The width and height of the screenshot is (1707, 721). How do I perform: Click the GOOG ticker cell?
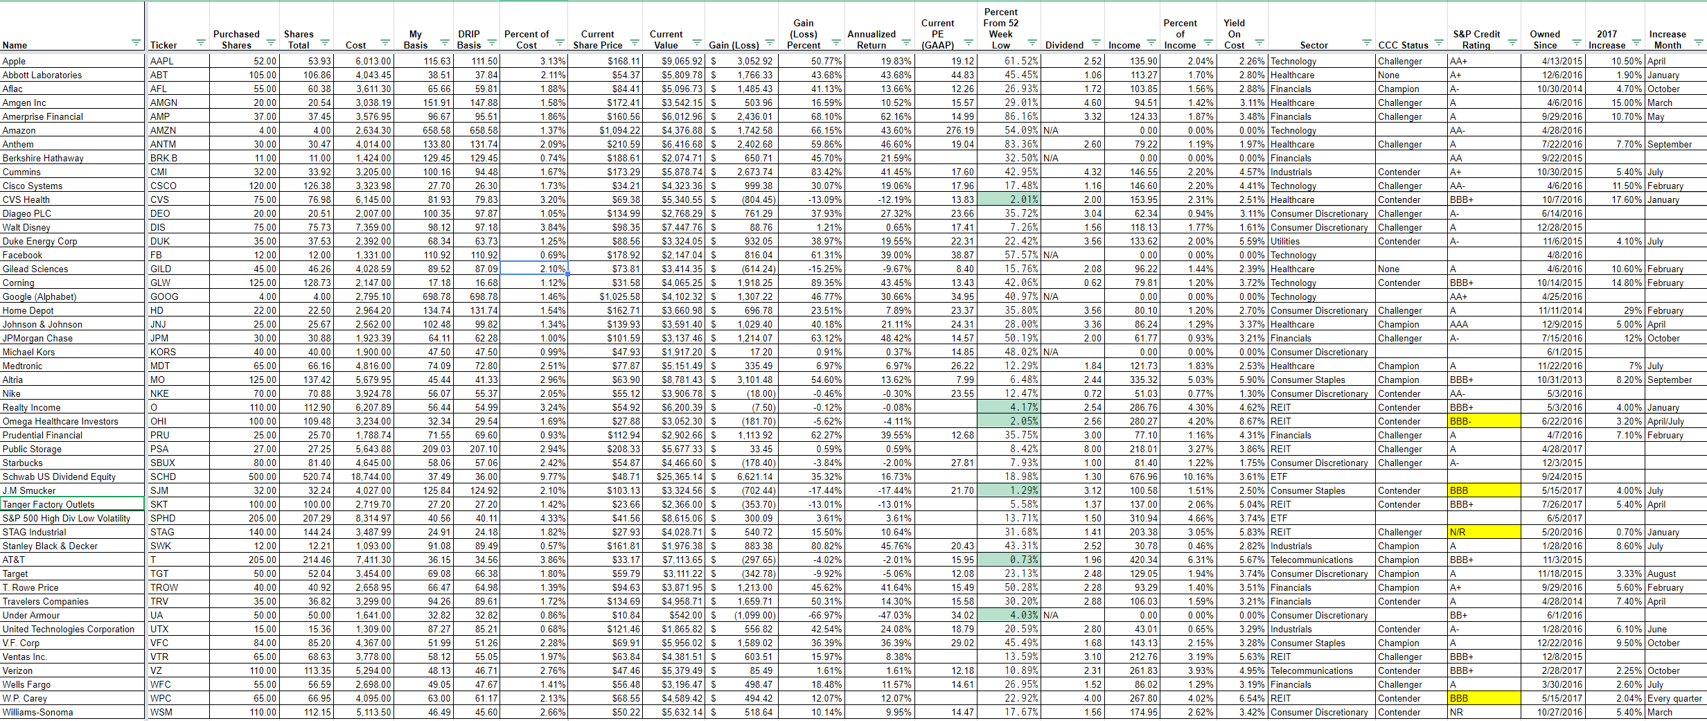pos(178,296)
